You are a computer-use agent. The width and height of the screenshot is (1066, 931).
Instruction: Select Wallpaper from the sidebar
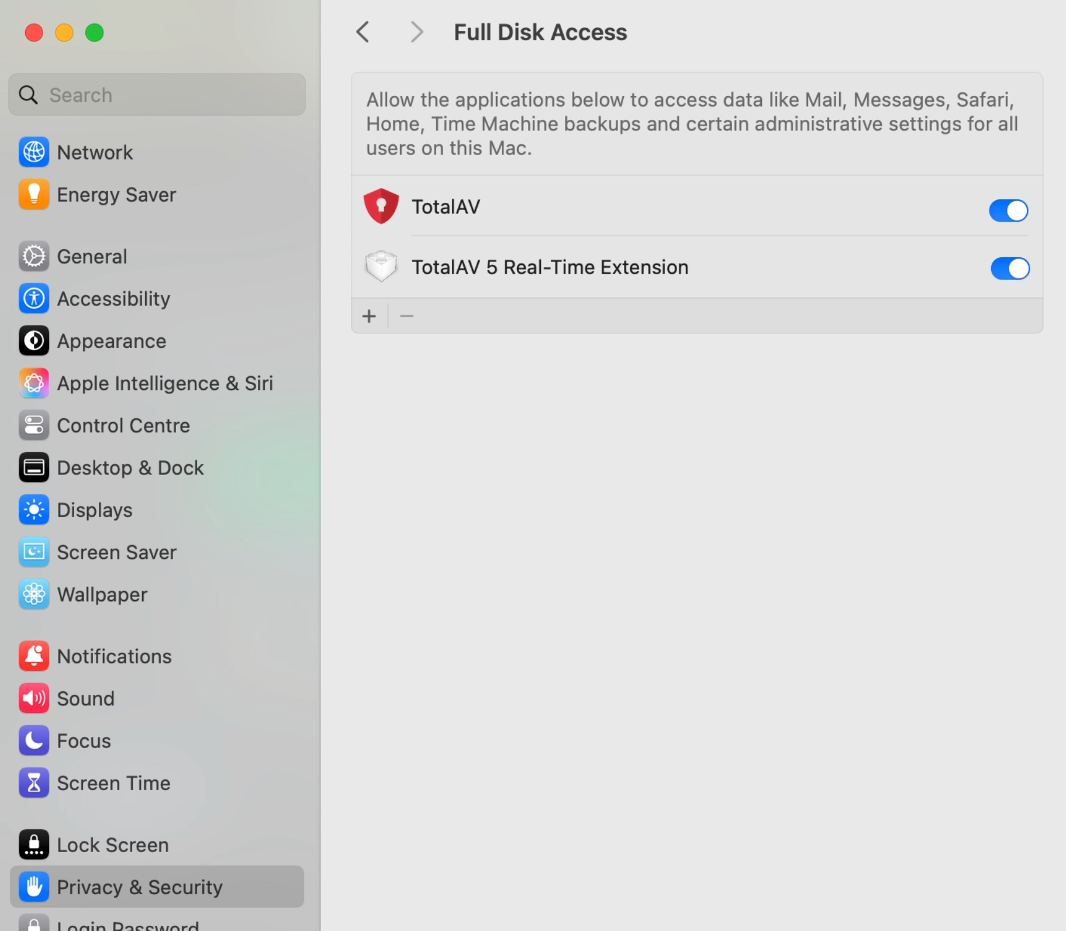coord(102,595)
